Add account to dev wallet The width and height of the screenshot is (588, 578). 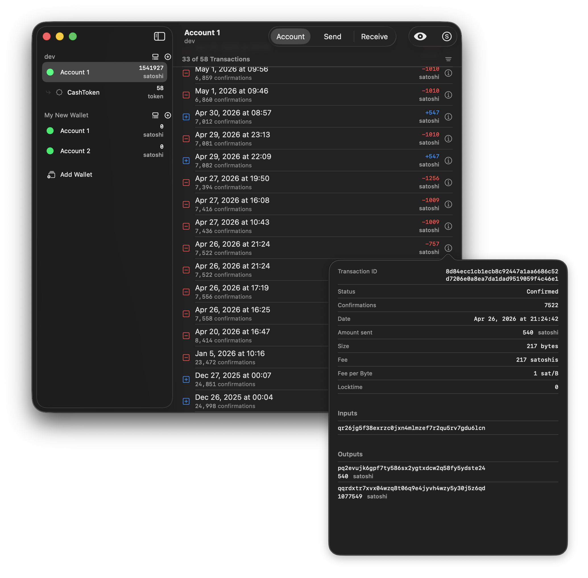point(168,57)
